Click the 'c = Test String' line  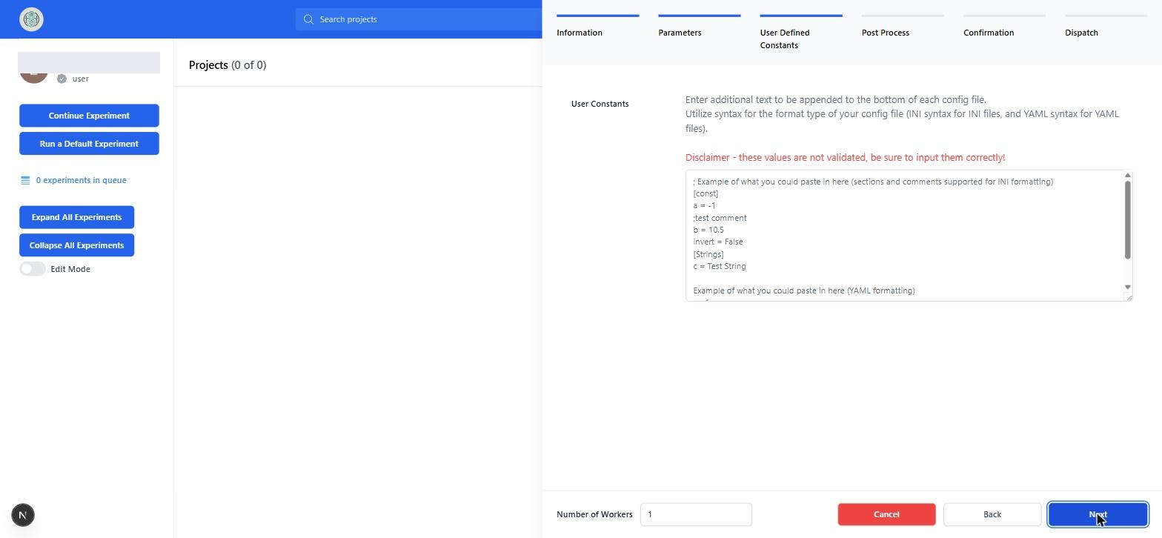(720, 266)
